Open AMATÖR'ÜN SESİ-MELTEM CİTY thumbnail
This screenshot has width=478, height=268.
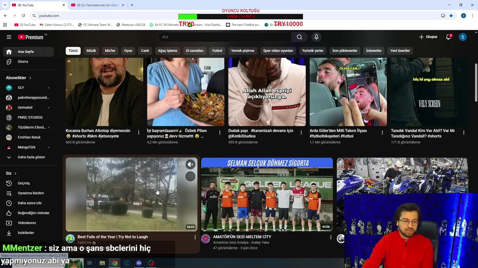tap(267, 194)
